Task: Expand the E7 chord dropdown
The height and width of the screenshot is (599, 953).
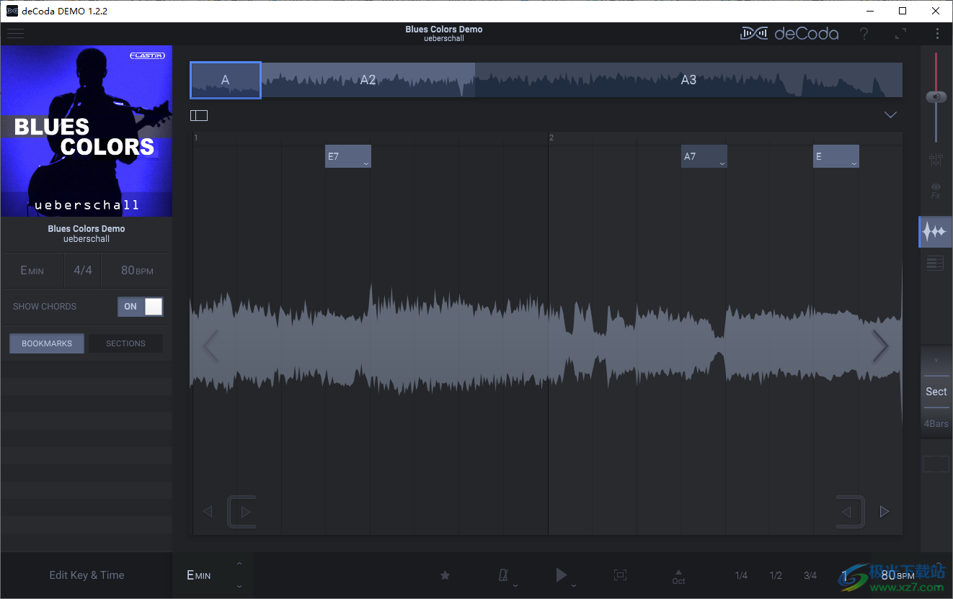Action: pyautogui.click(x=366, y=164)
